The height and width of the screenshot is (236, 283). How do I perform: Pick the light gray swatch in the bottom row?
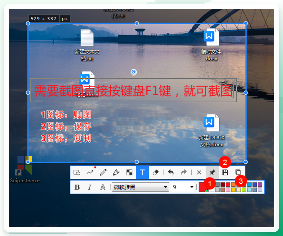(217, 190)
